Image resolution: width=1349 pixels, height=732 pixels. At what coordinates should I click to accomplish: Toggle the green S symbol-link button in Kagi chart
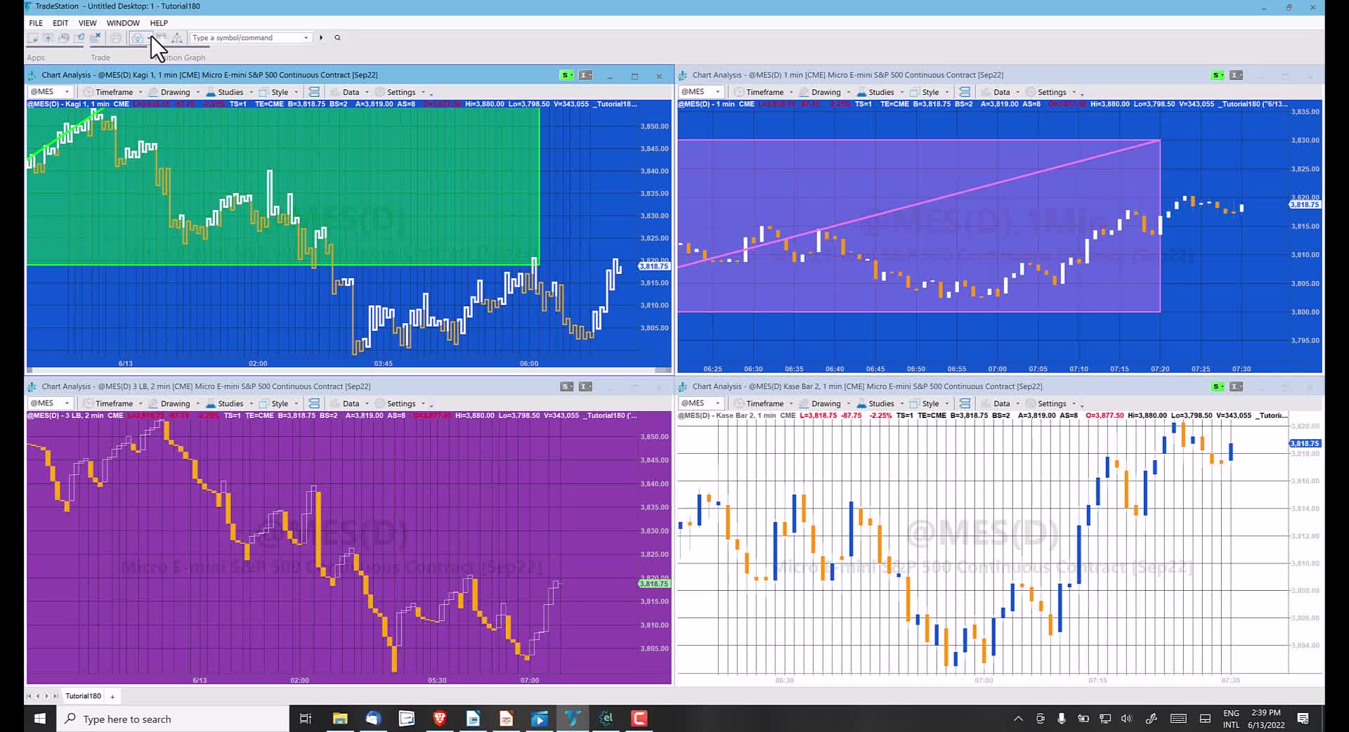(x=566, y=75)
